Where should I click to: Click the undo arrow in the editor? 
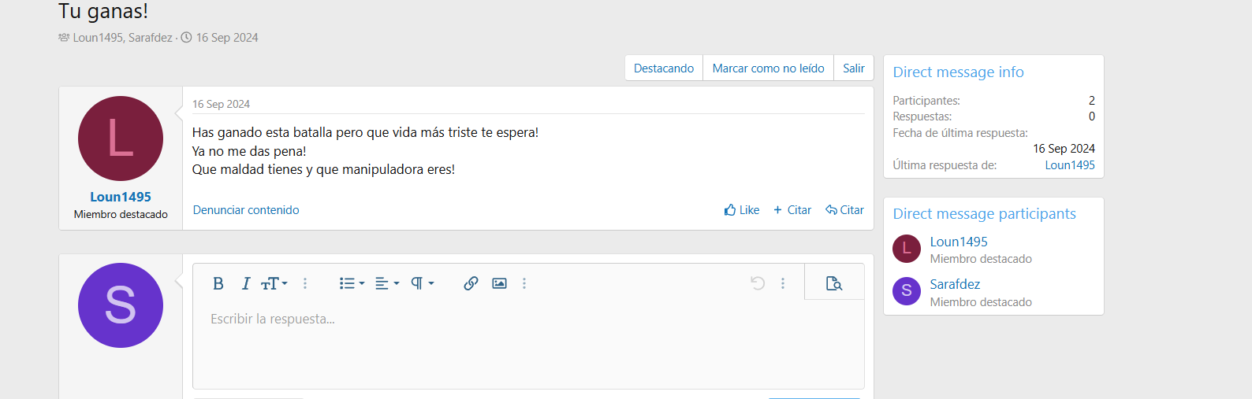click(758, 283)
